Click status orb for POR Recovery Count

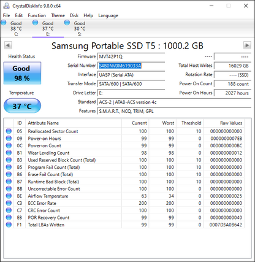pyautogui.click(x=9, y=217)
